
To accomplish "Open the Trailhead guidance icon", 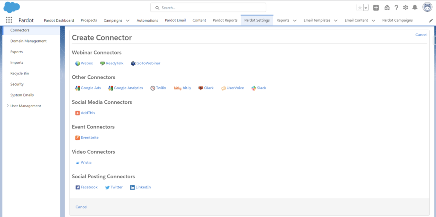I will 387,8.
